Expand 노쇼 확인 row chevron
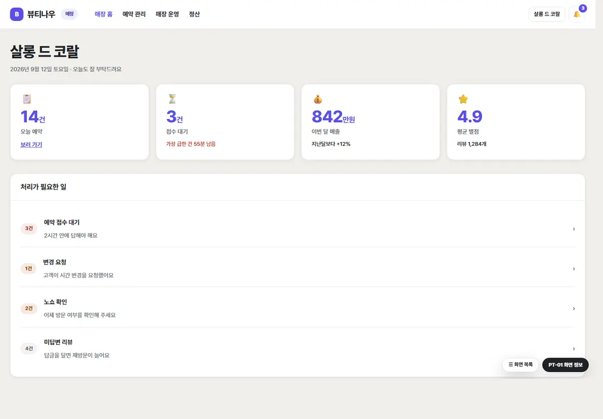 (x=574, y=309)
